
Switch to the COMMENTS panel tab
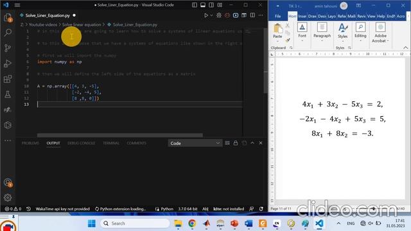click(x=136, y=143)
